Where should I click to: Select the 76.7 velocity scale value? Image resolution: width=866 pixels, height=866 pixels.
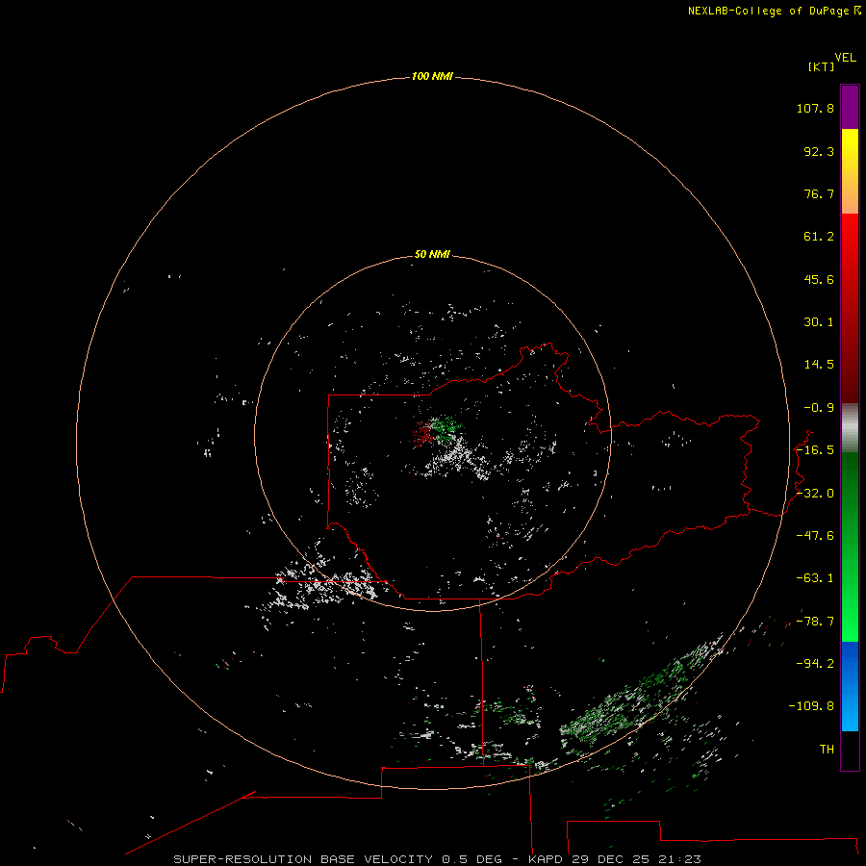819,193
